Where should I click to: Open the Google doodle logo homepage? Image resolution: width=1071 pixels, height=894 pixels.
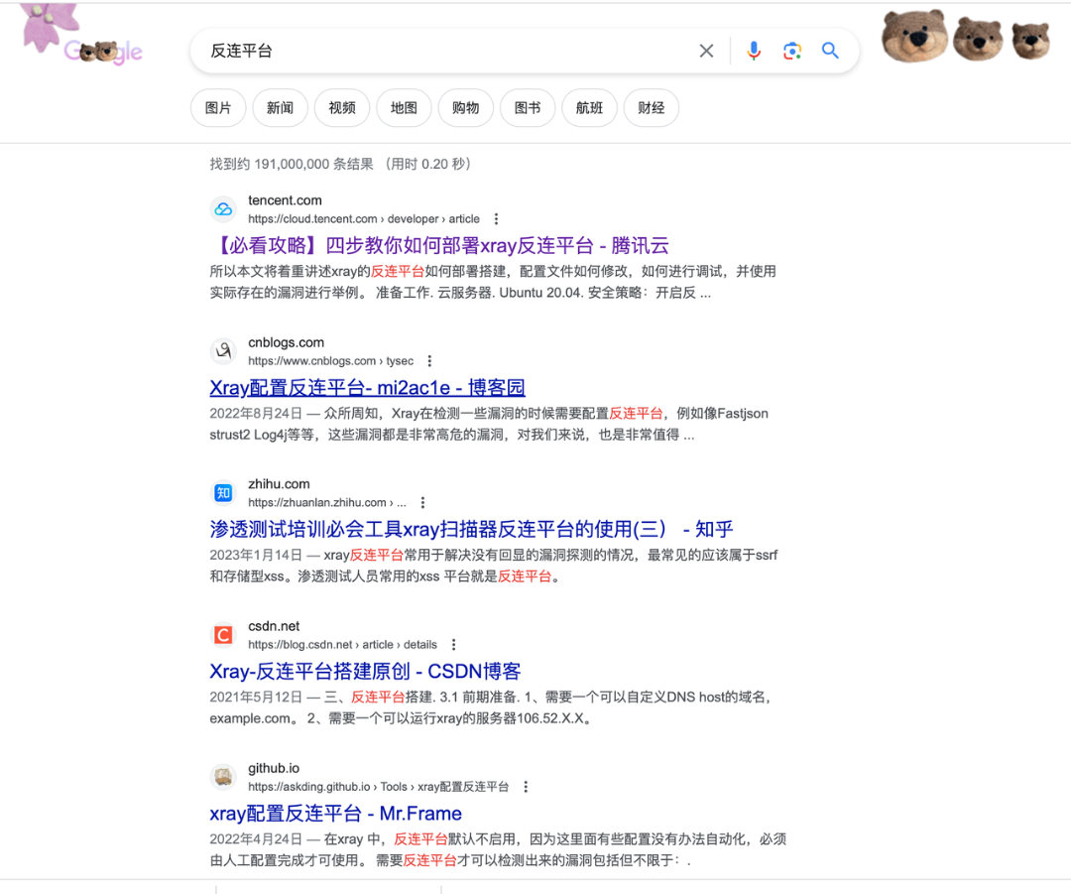coord(102,52)
